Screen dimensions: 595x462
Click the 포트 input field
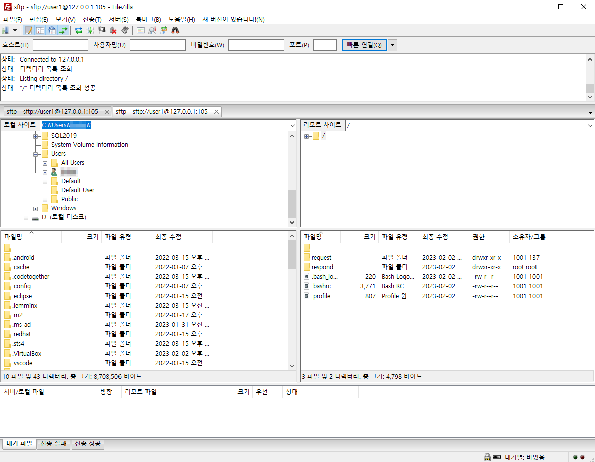coord(325,45)
